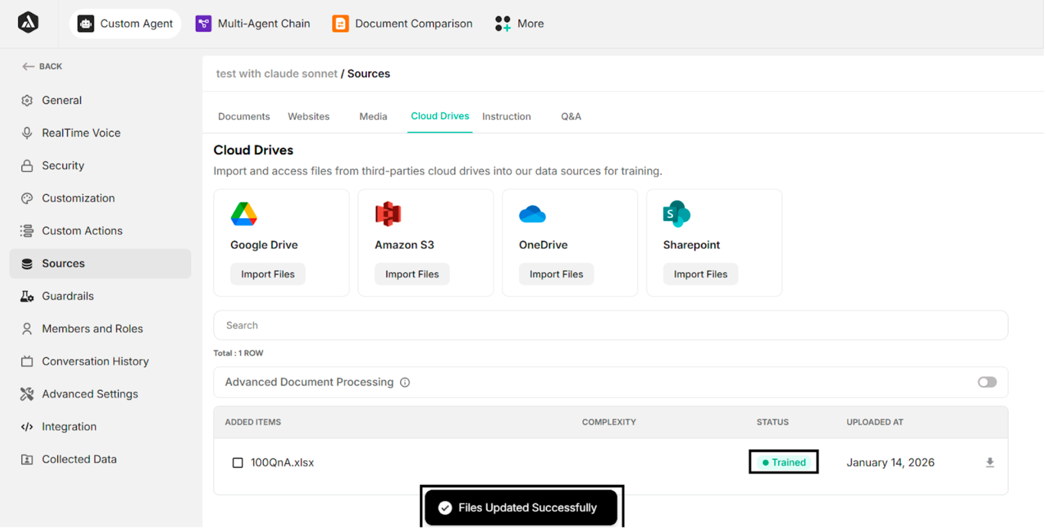Open the More apps menu

click(x=519, y=24)
